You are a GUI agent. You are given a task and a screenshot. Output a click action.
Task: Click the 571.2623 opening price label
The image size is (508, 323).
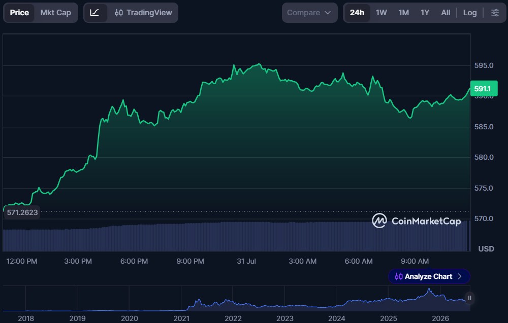(22, 212)
